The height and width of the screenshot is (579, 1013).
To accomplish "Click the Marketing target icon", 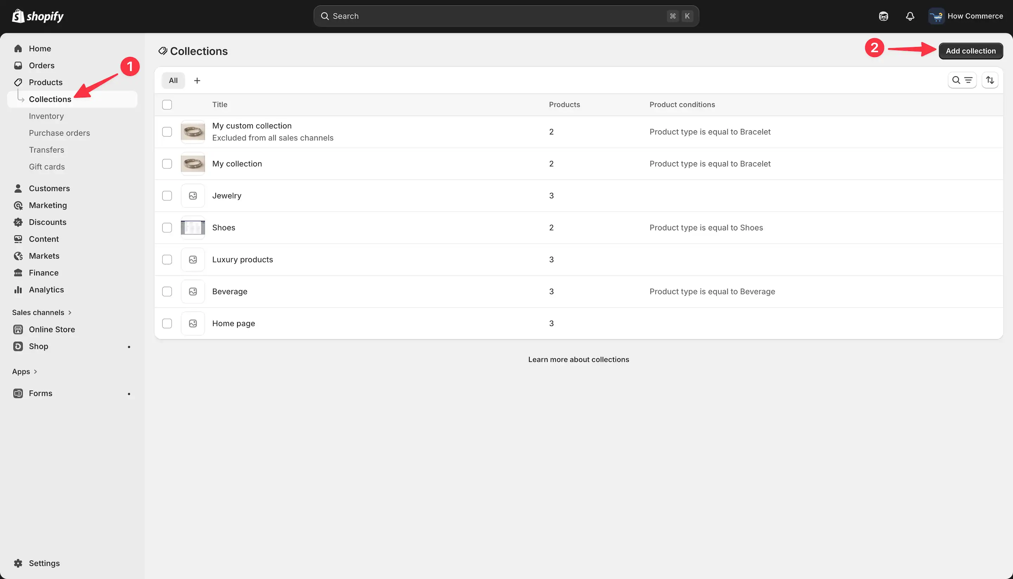I will click(x=18, y=205).
